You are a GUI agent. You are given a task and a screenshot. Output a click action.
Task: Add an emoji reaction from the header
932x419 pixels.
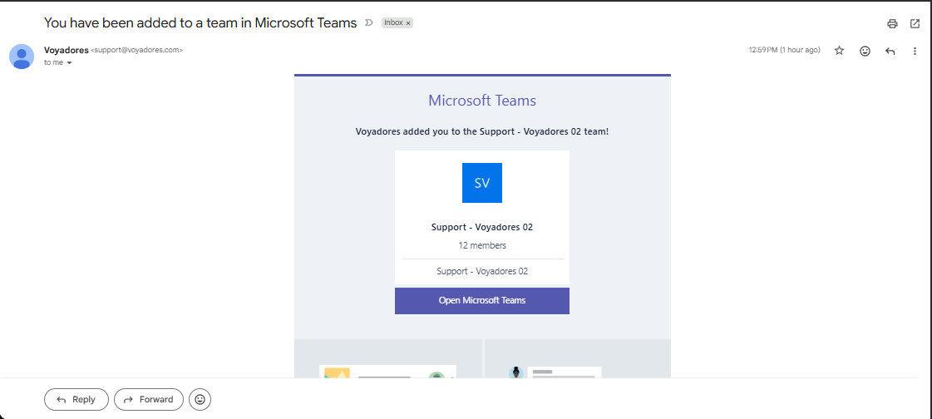pyautogui.click(x=865, y=51)
